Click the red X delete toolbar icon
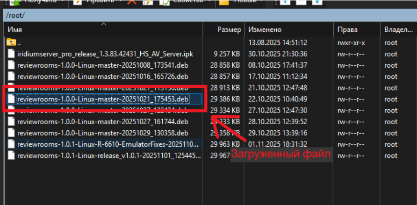Image resolution: width=417 pixels, height=205 pixels. (x=132, y=2)
